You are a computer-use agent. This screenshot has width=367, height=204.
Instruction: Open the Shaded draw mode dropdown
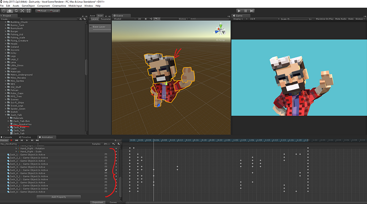[124, 19]
